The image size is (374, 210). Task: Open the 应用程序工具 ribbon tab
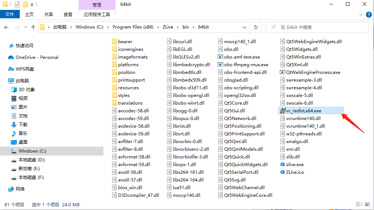97,15
